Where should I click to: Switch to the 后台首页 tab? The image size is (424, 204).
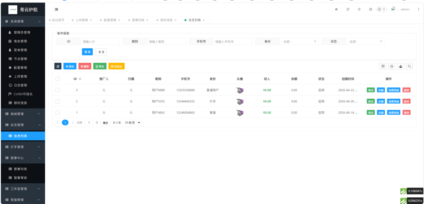click(56, 20)
